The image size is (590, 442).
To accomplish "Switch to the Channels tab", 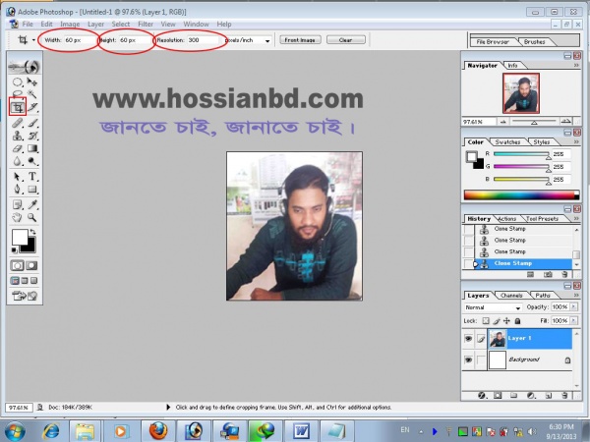I will (511, 296).
